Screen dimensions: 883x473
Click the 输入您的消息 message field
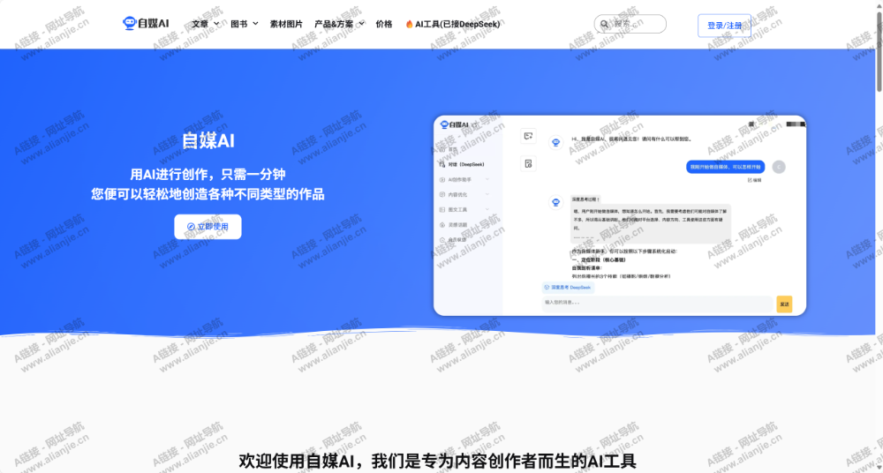point(657,304)
